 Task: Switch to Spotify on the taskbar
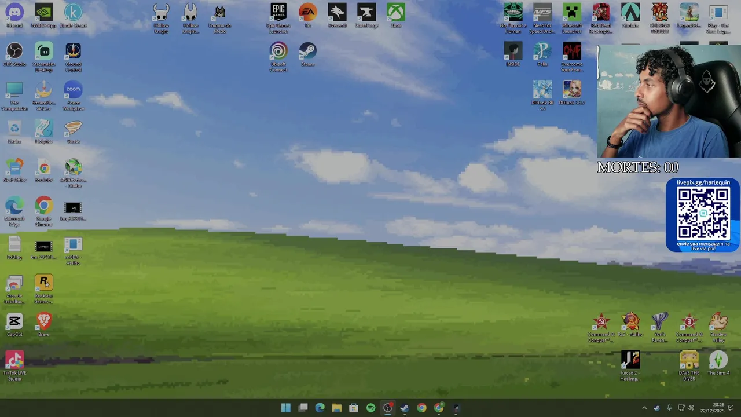tap(370, 408)
